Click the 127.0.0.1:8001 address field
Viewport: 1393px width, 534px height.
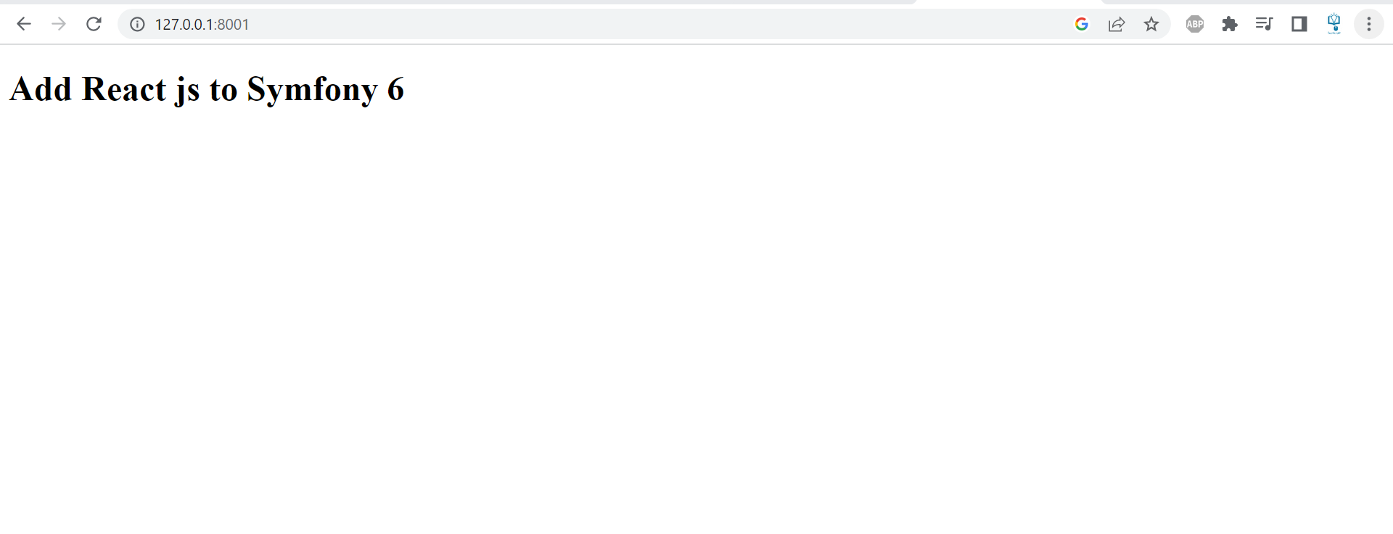click(595, 24)
